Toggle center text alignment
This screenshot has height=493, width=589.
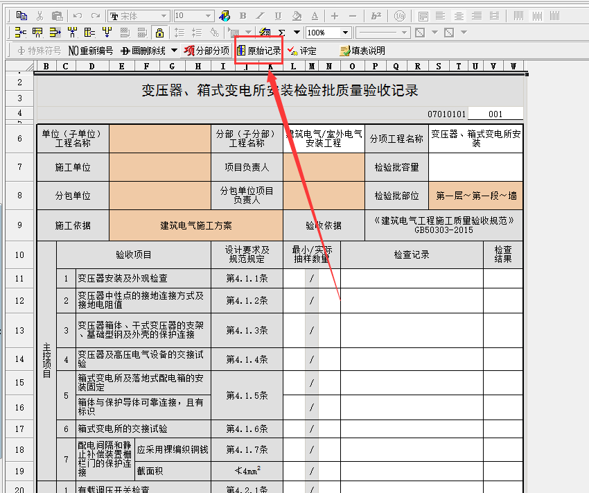coord(440,15)
